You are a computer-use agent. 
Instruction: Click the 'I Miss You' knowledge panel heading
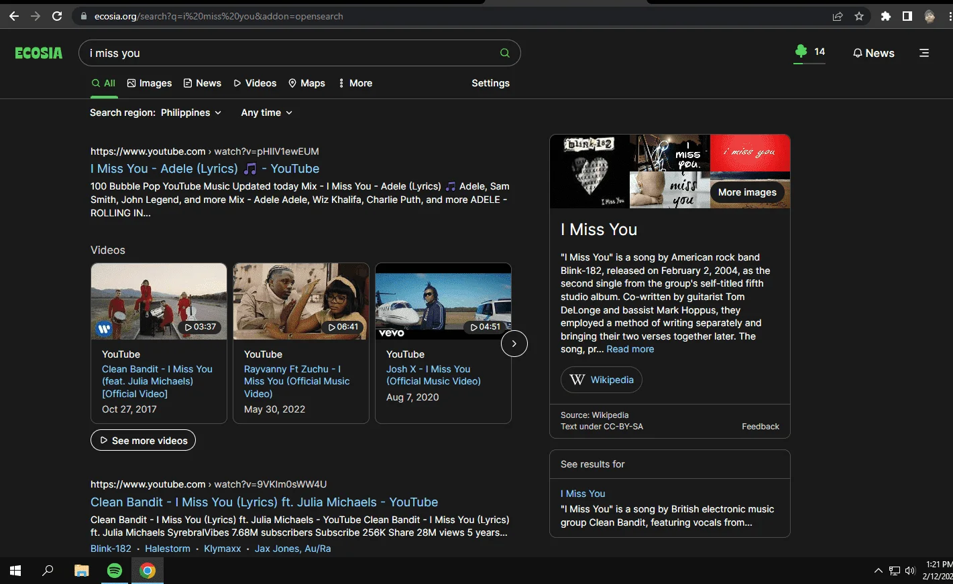pyautogui.click(x=599, y=230)
